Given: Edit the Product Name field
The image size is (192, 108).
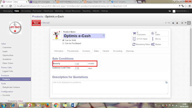Looking at the screenshot, I should point(84,36).
